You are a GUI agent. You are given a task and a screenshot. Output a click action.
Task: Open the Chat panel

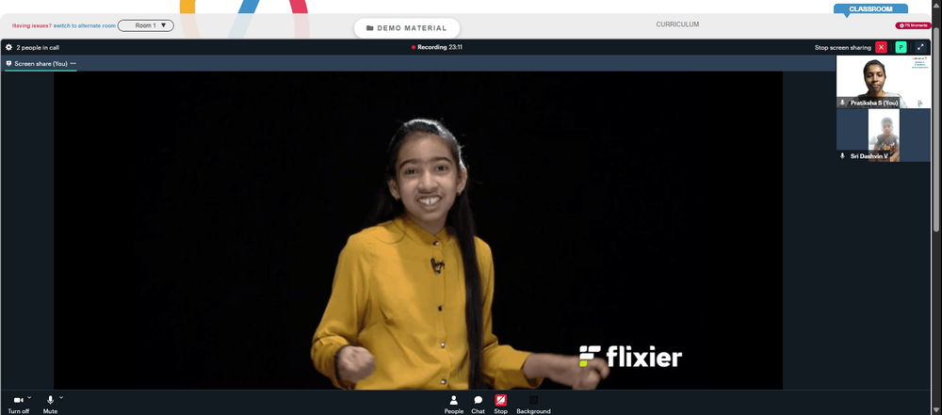click(x=479, y=405)
